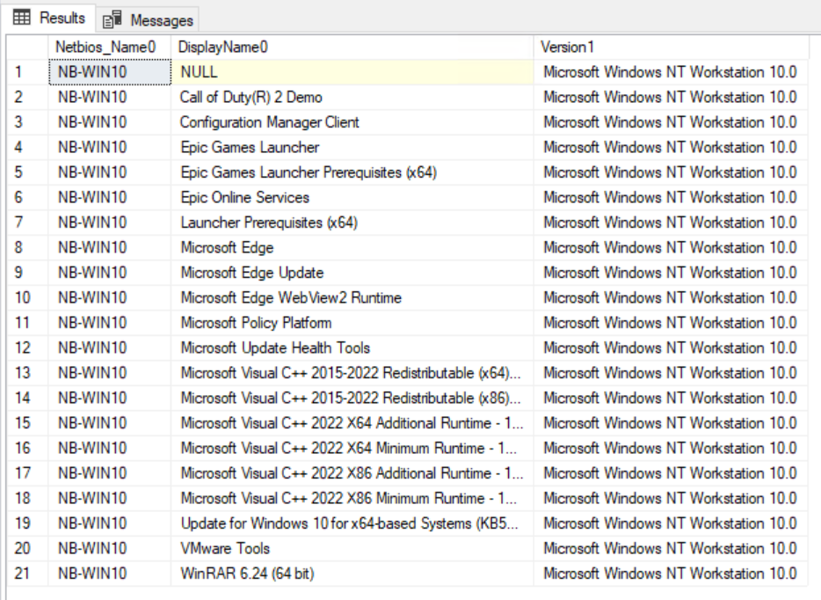This screenshot has height=600, width=821.
Task: Click the Version1 cell in row 1
Action: coord(670,72)
